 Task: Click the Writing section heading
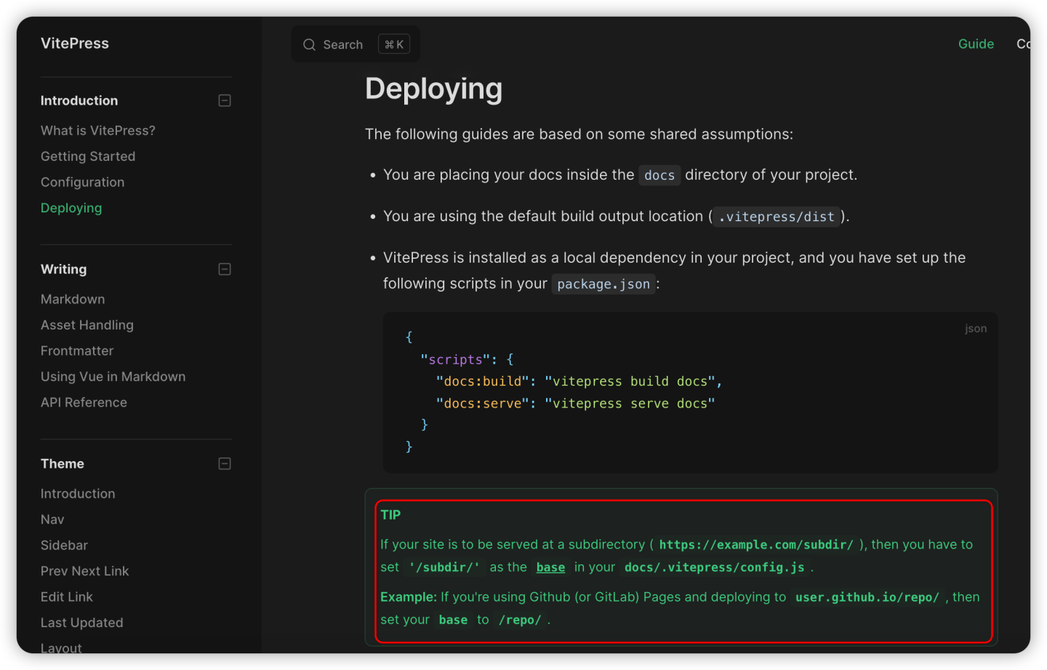tap(63, 269)
